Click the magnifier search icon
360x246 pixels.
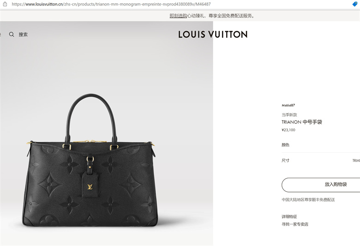click(12, 35)
